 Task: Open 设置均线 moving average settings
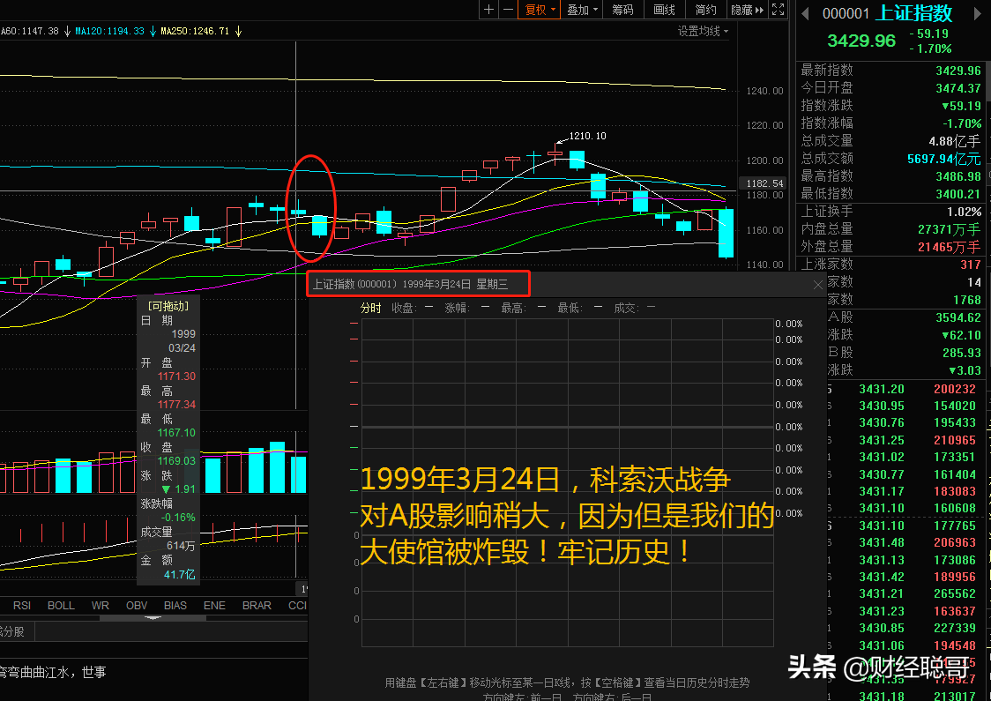click(x=703, y=31)
